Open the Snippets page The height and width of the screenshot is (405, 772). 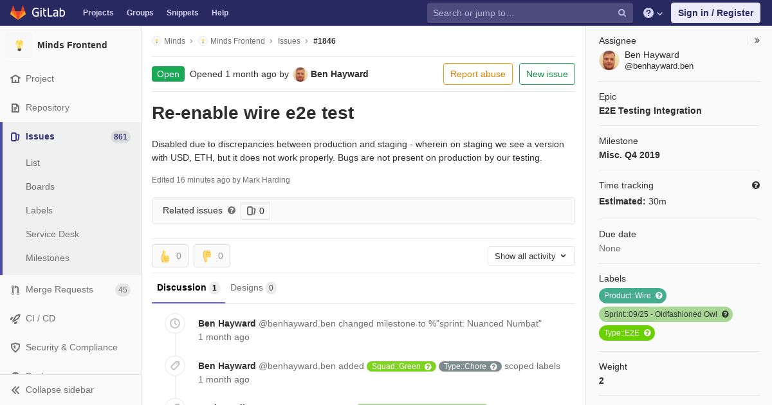(x=183, y=13)
